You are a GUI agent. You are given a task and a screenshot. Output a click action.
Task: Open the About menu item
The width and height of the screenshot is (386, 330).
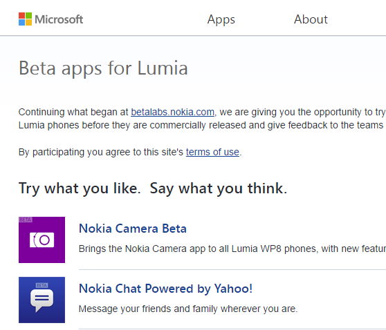click(x=311, y=19)
